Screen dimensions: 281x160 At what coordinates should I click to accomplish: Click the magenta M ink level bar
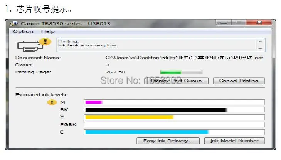(x=174, y=102)
